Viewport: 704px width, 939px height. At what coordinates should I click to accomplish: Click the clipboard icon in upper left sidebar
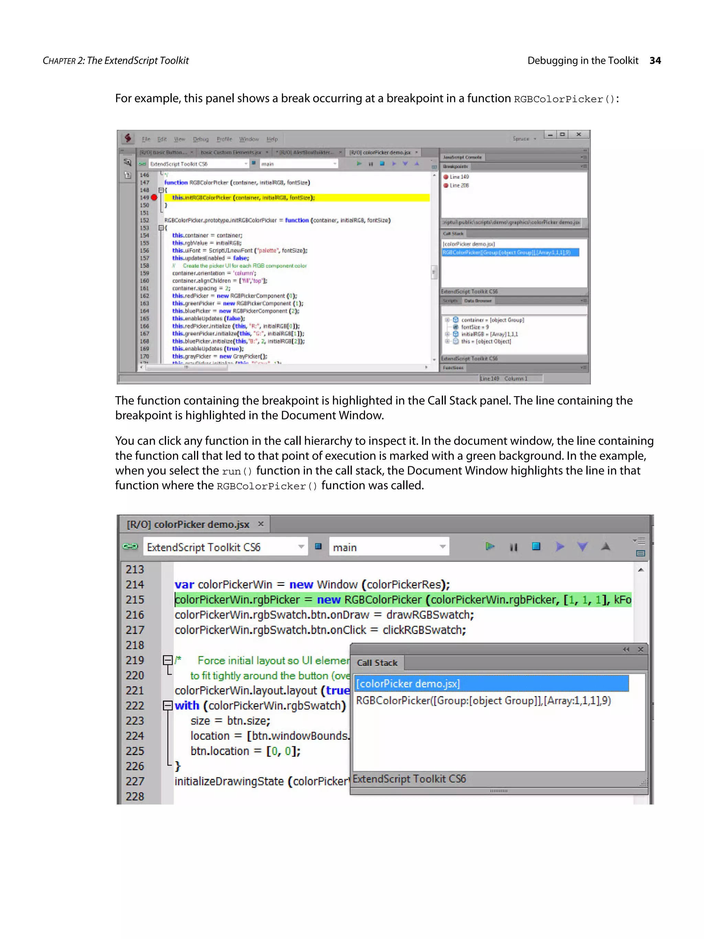point(127,175)
